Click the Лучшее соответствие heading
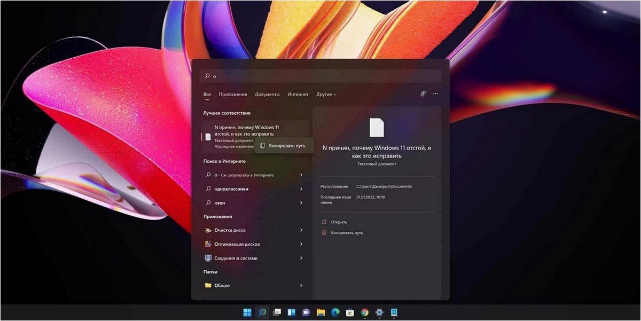This screenshot has height=321, width=641. [227, 113]
